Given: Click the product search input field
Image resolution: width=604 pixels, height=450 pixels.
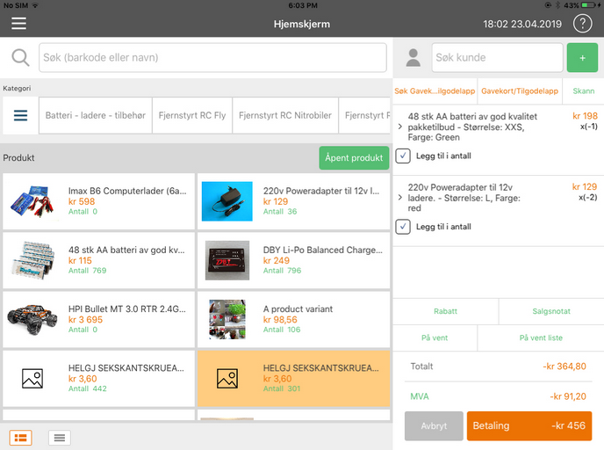Looking at the screenshot, I should click(212, 58).
